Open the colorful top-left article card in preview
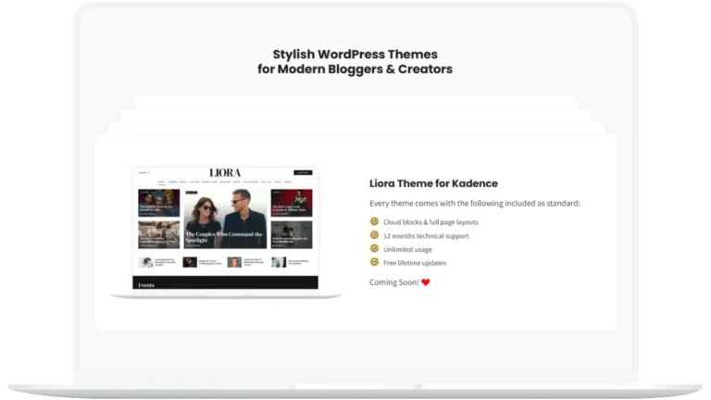 [x=158, y=203]
